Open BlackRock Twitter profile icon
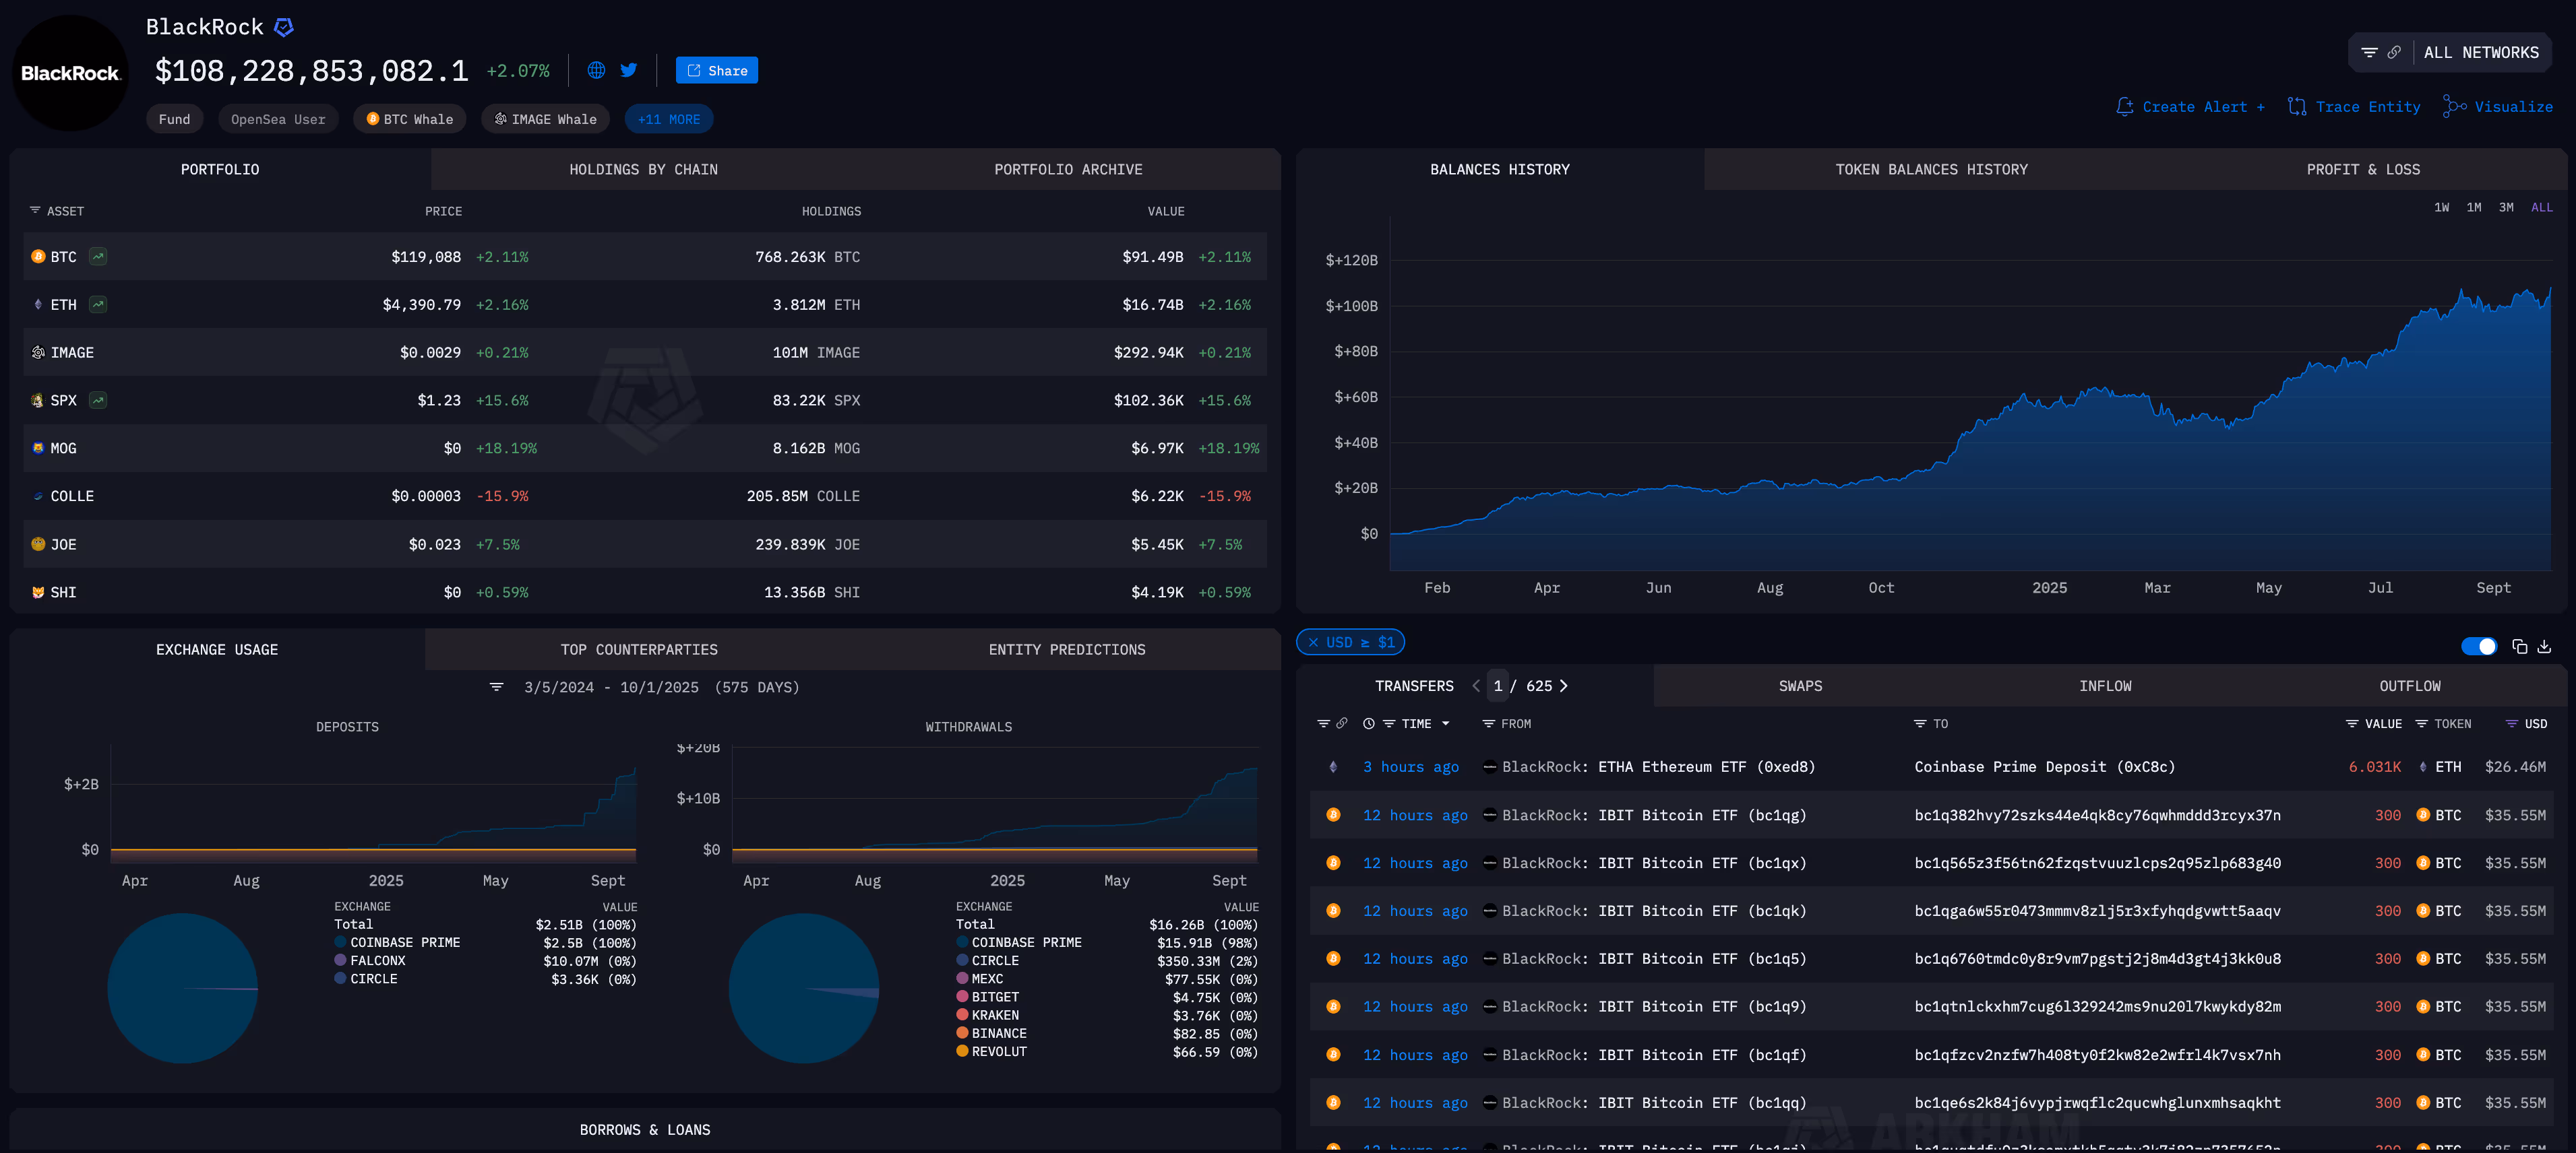2576x1153 pixels. pyautogui.click(x=628, y=70)
